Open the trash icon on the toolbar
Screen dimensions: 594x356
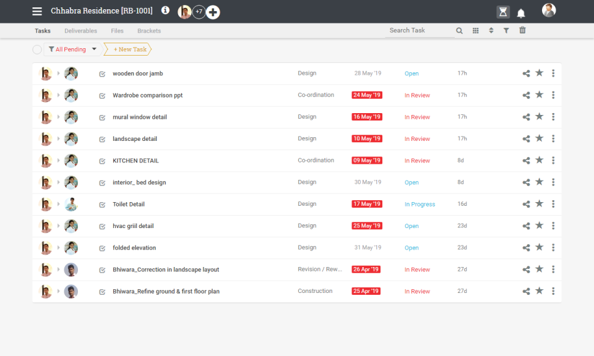(522, 30)
